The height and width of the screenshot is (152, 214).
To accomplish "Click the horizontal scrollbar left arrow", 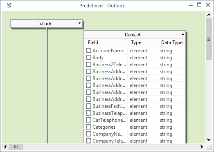I will 5,147.
